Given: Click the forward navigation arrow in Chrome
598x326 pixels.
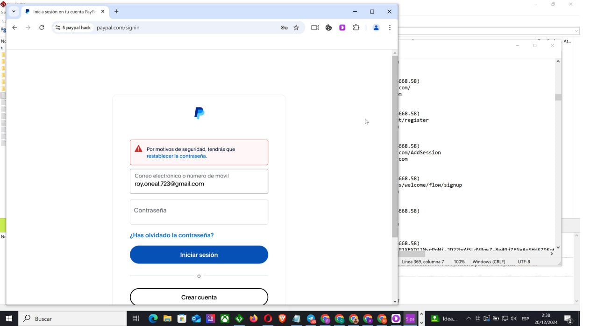Looking at the screenshot, I should [x=28, y=28].
